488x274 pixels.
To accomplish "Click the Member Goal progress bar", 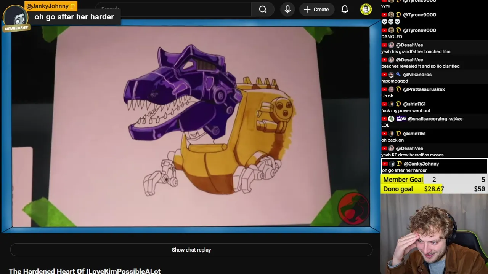I will 434,179.
